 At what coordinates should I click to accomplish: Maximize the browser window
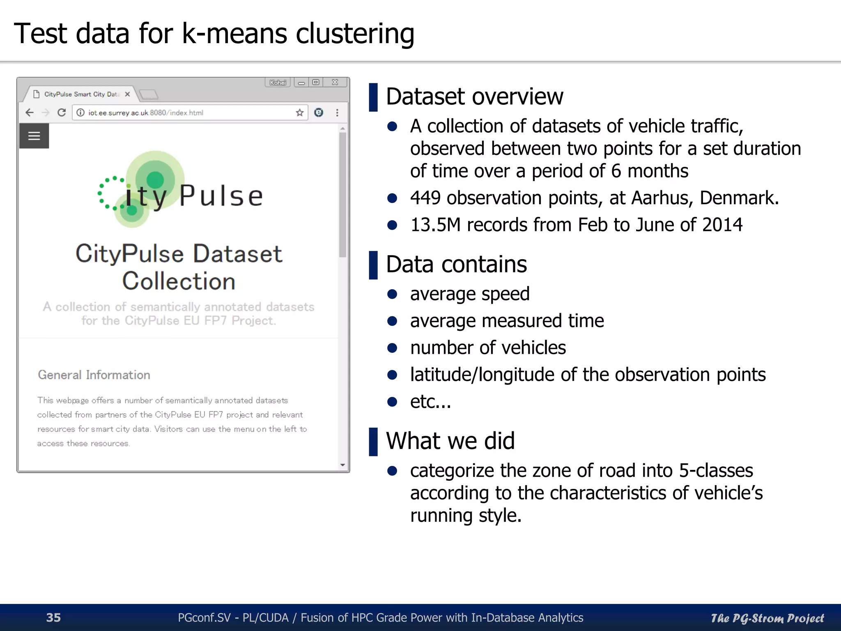point(316,83)
